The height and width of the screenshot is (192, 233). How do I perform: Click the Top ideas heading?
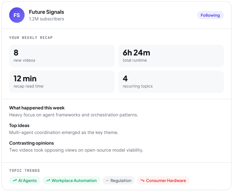coord(19,126)
